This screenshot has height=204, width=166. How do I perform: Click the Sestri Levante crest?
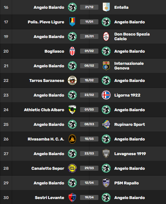click(x=72, y=197)
